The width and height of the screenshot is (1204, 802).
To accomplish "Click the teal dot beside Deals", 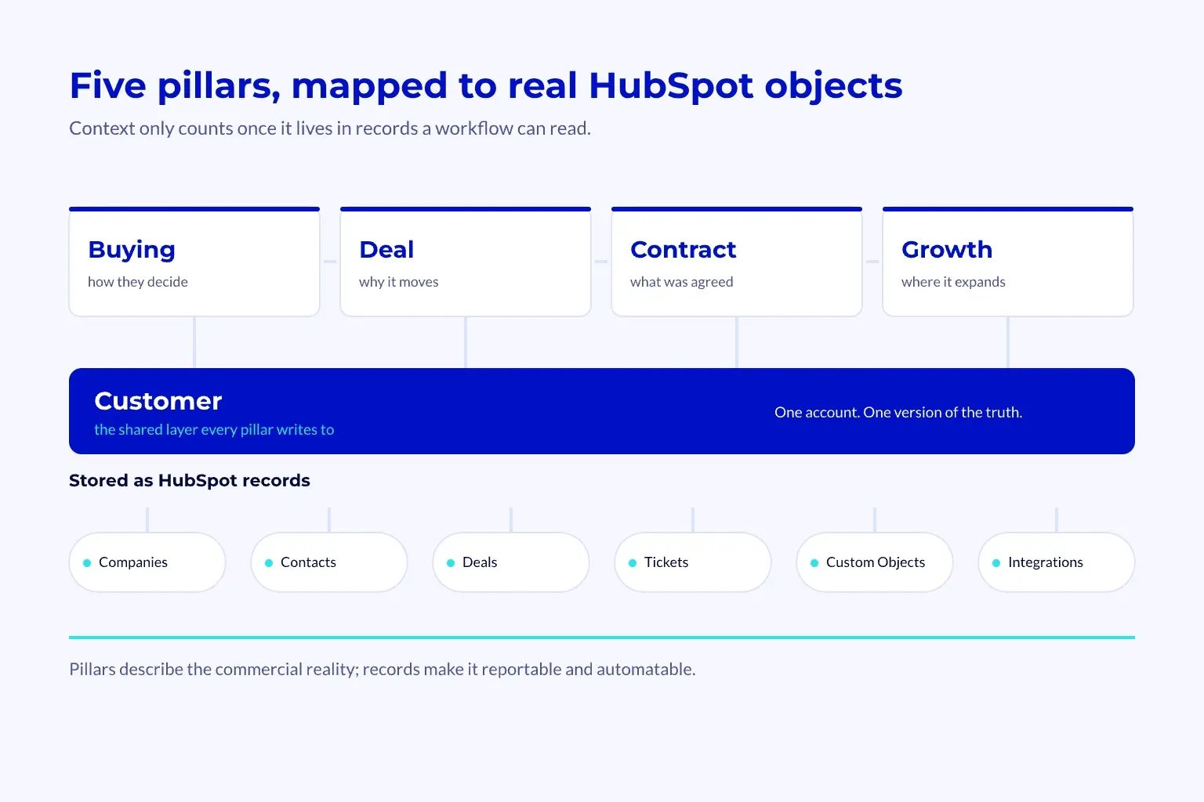I will (451, 563).
